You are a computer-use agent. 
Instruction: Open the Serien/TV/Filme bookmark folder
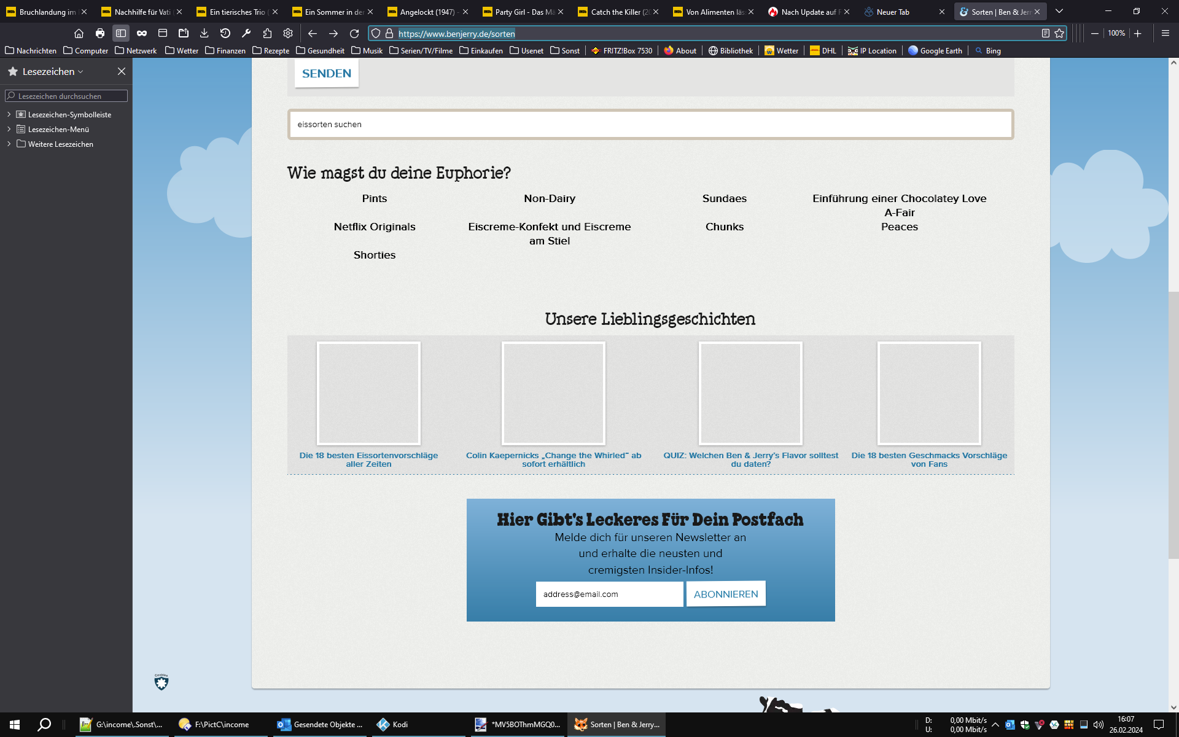(x=421, y=50)
